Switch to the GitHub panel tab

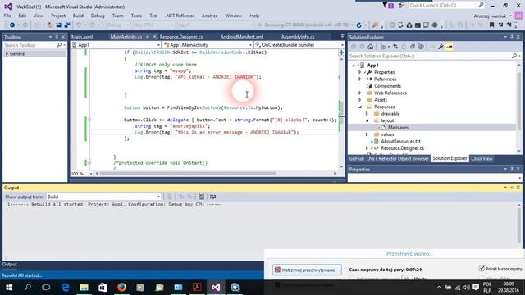(x=356, y=158)
